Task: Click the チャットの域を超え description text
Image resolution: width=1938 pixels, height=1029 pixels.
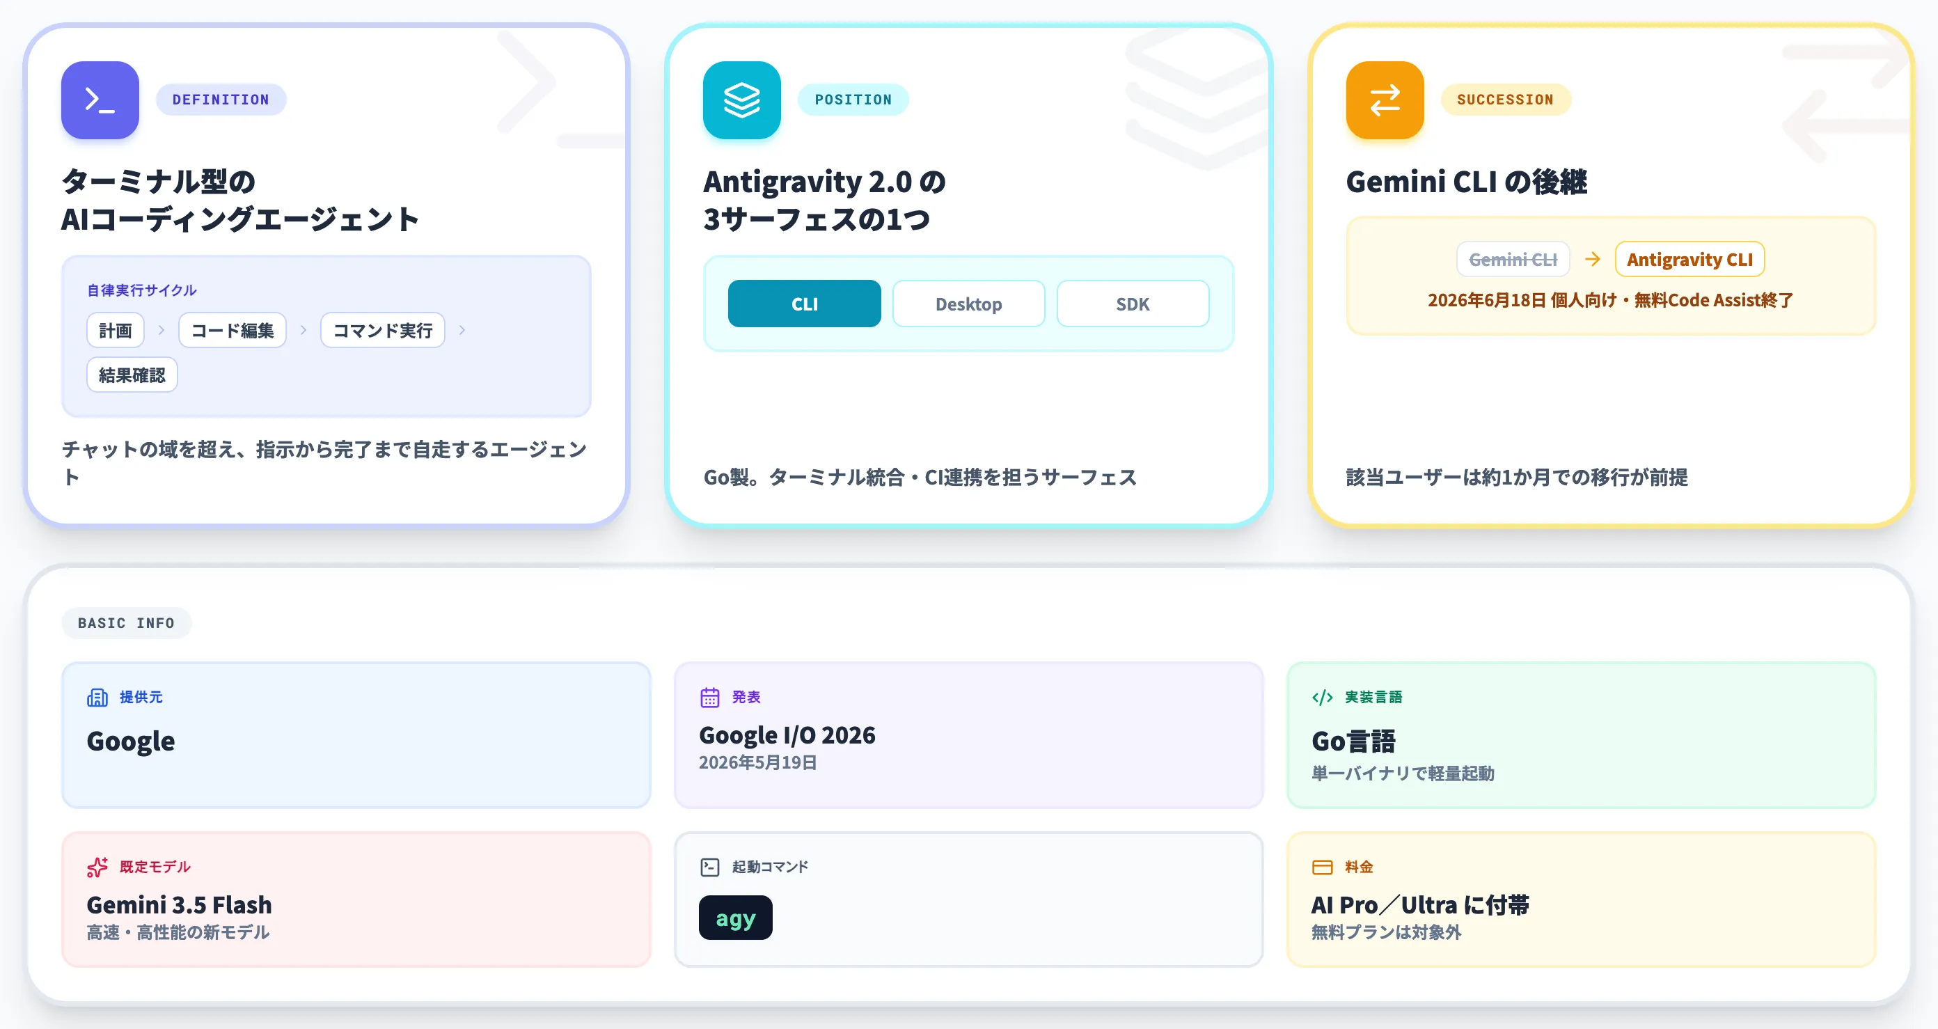Action: pyautogui.click(x=324, y=464)
